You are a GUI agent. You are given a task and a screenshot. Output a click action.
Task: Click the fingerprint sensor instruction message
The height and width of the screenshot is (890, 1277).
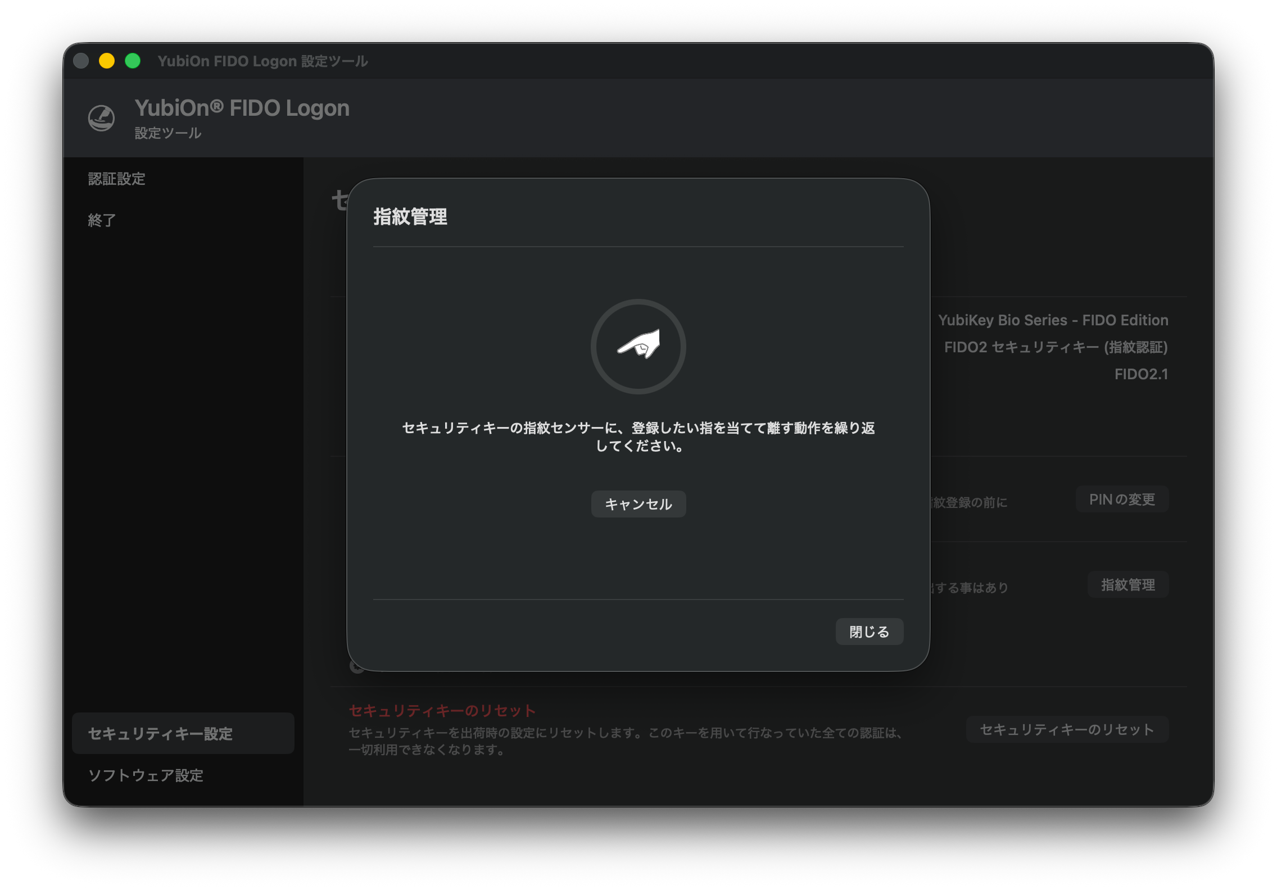coord(638,437)
